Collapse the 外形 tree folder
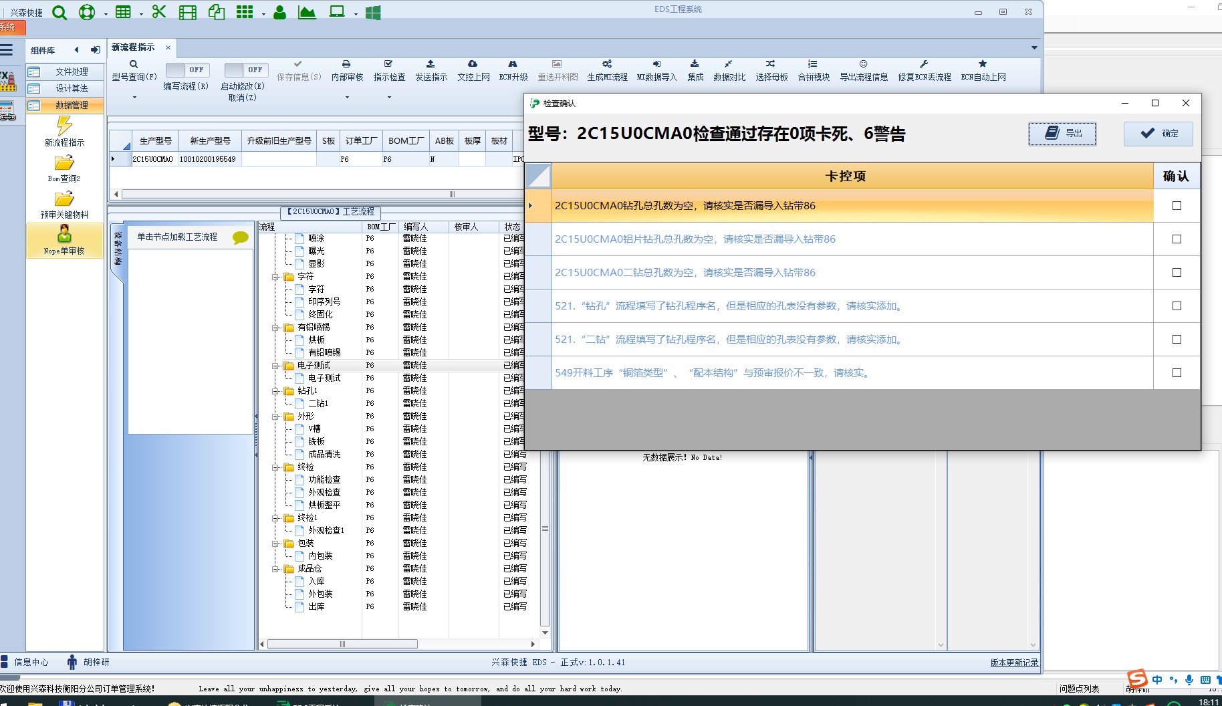This screenshot has width=1222, height=706. [x=275, y=417]
